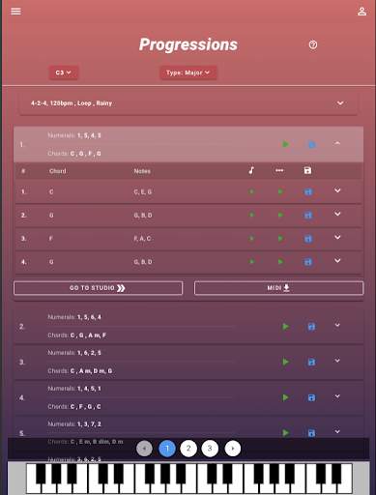
Task: Open the C3 key dropdown
Action: coord(64,73)
